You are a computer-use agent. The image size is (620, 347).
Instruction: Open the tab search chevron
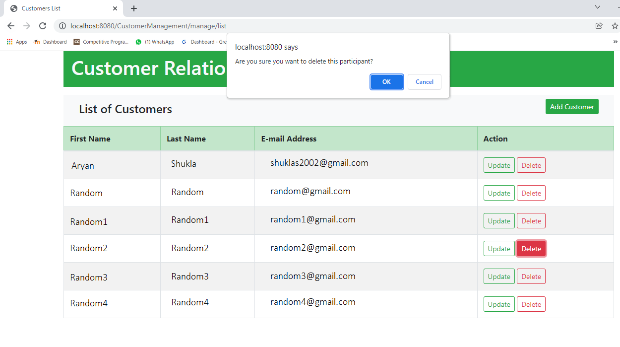pos(597,7)
